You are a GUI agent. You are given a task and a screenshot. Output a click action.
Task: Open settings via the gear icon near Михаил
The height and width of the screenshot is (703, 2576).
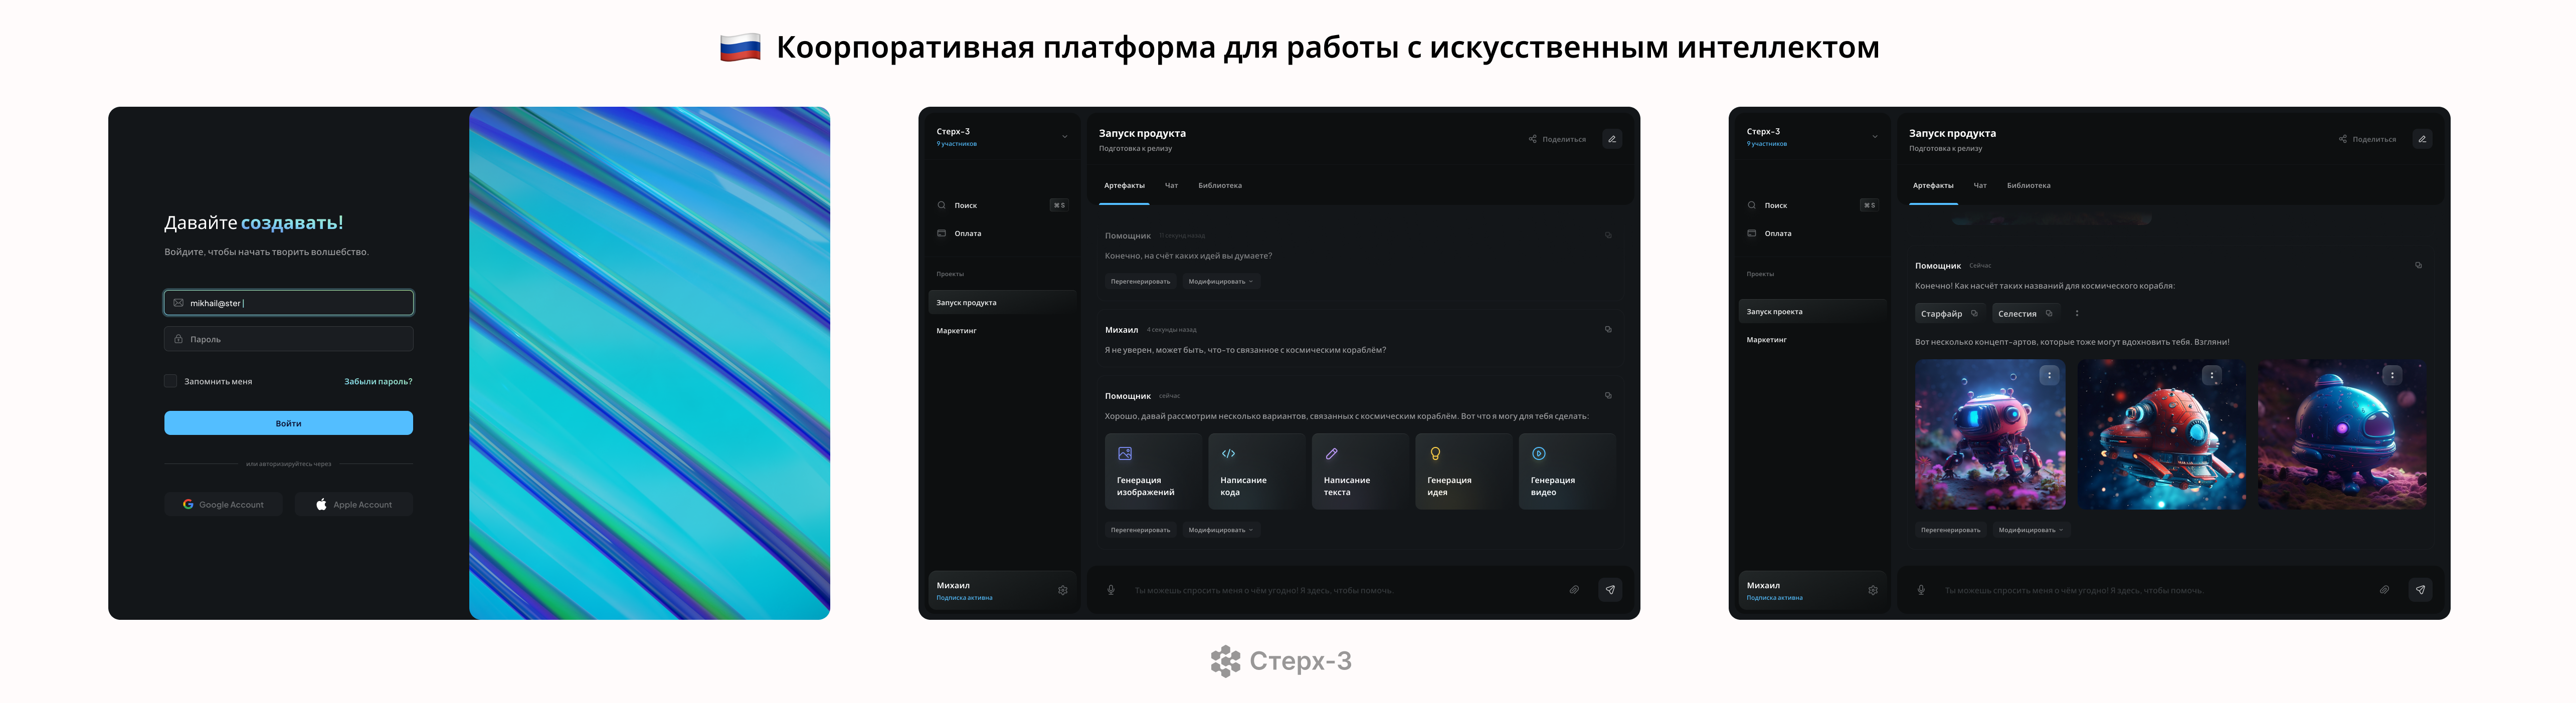(1062, 590)
